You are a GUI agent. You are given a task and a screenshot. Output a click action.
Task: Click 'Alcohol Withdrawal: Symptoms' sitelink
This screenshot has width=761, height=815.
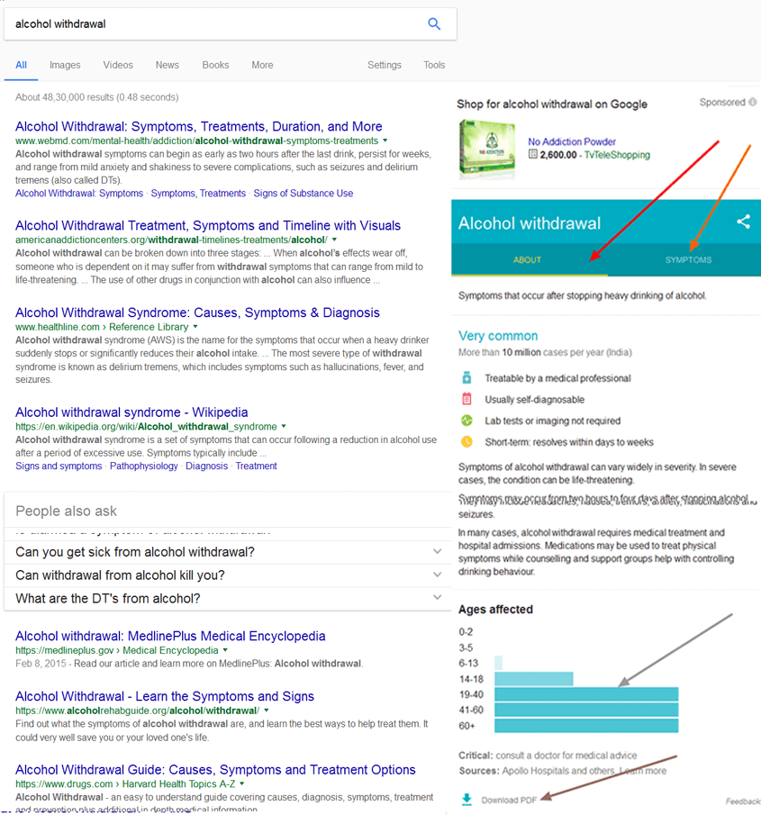pyautogui.click(x=79, y=194)
